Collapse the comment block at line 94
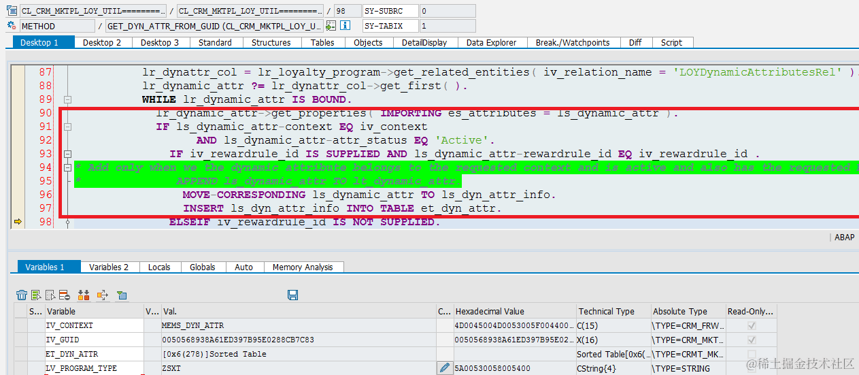Viewport: 859px width, 375px height. (67, 167)
